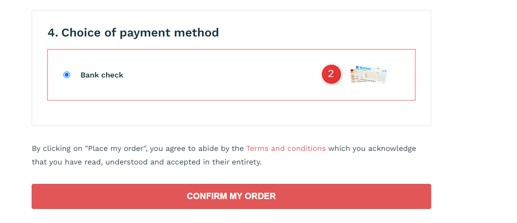The height and width of the screenshot is (223, 517).
Task: Click the empty space below Bank check option
Action: (231, 113)
